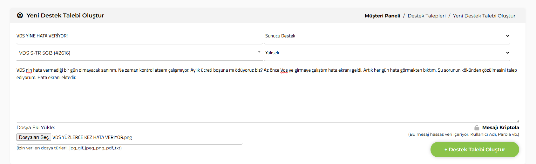Click the selected file name VDS YÜZLERCE KEZ HATA VERİYOR.png
Image resolution: width=536 pixels, height=164 pixels.
point(92,137)
